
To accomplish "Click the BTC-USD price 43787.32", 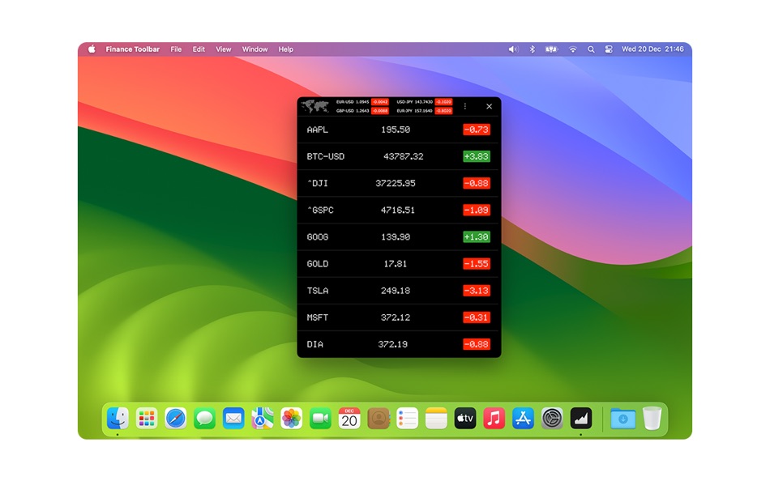I will click(x=403, y=156).
